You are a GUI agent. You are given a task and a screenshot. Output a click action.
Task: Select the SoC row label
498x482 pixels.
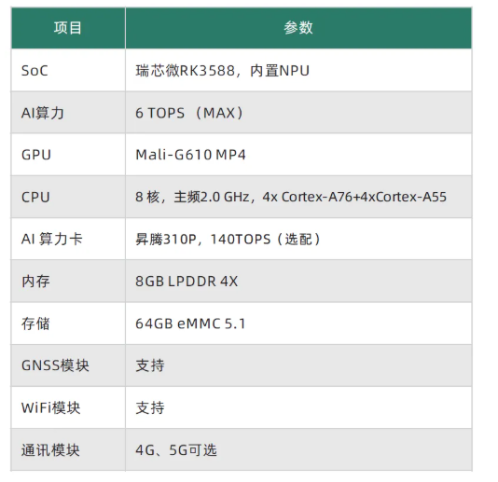35,71
